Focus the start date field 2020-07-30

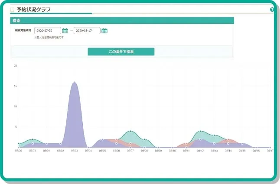47,31
